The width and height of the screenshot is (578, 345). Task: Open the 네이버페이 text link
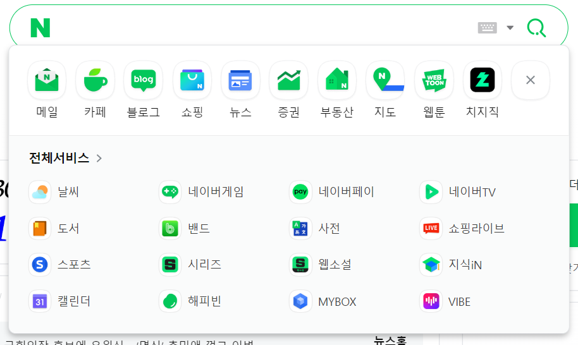point(346,192)
